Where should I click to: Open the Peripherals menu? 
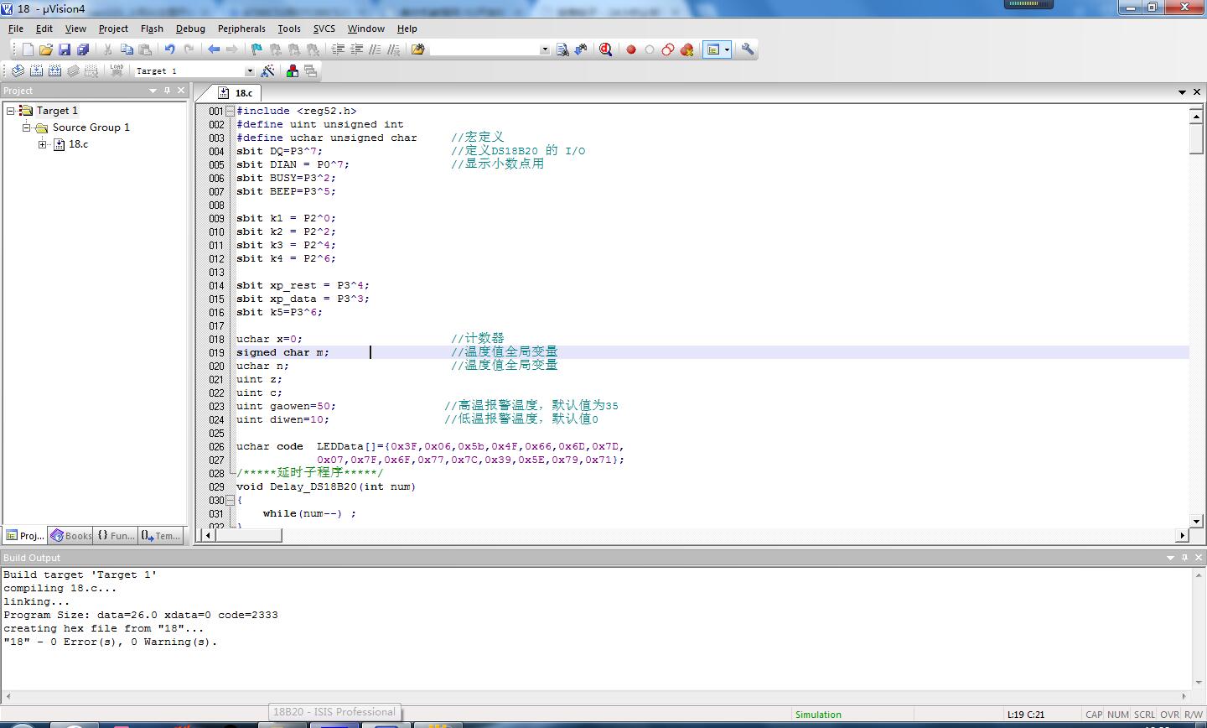point(241,29)
